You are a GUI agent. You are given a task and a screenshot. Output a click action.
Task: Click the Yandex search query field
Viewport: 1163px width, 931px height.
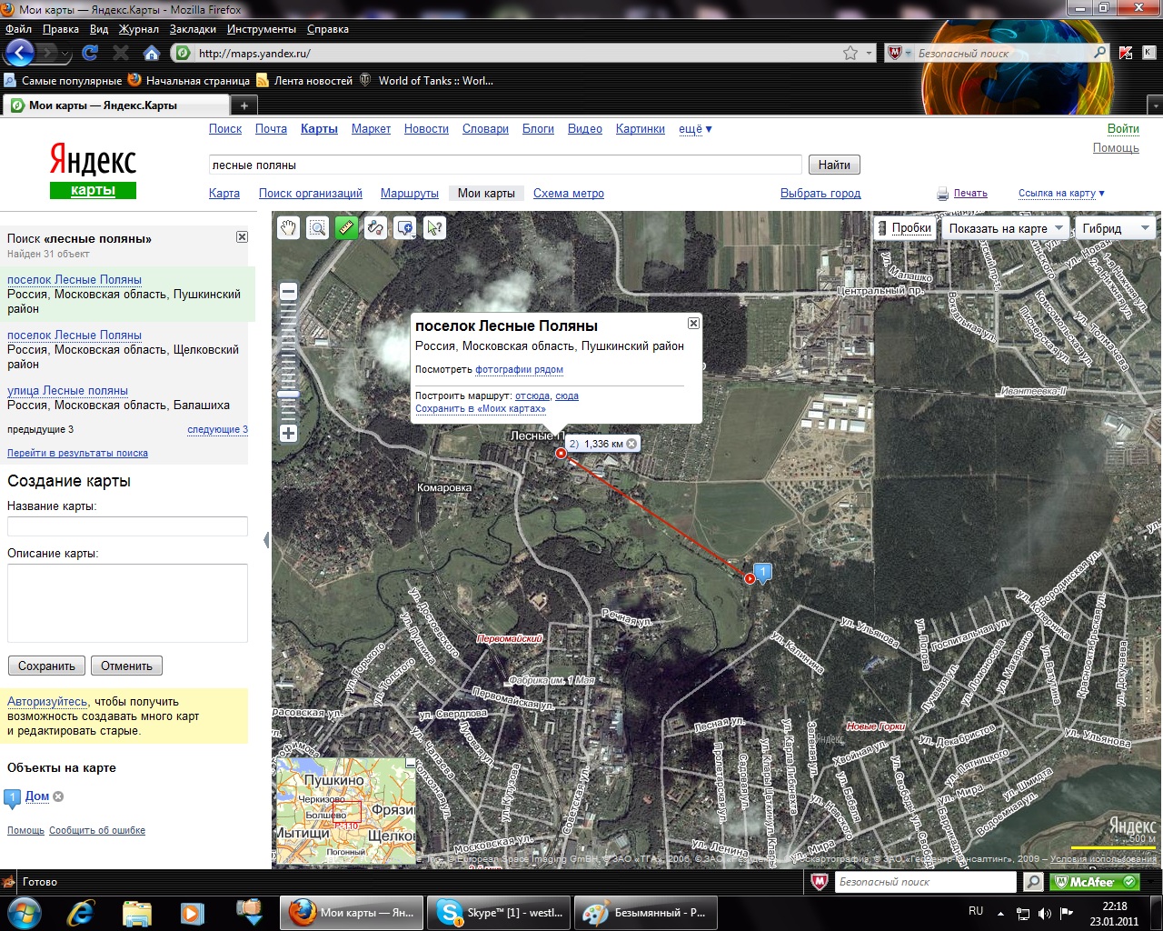[x=505, y=165]
